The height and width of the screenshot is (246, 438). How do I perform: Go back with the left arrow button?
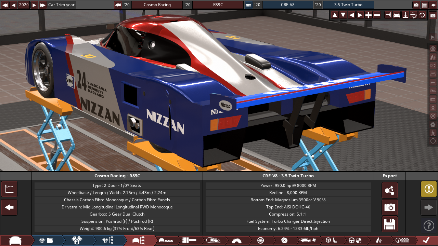(x=9, y=207)
